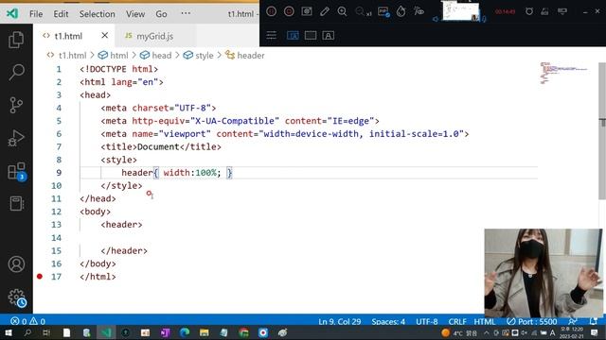Open the Source Control view
The width and height of the screenshot is (606, 340).
tap(16, 105)
